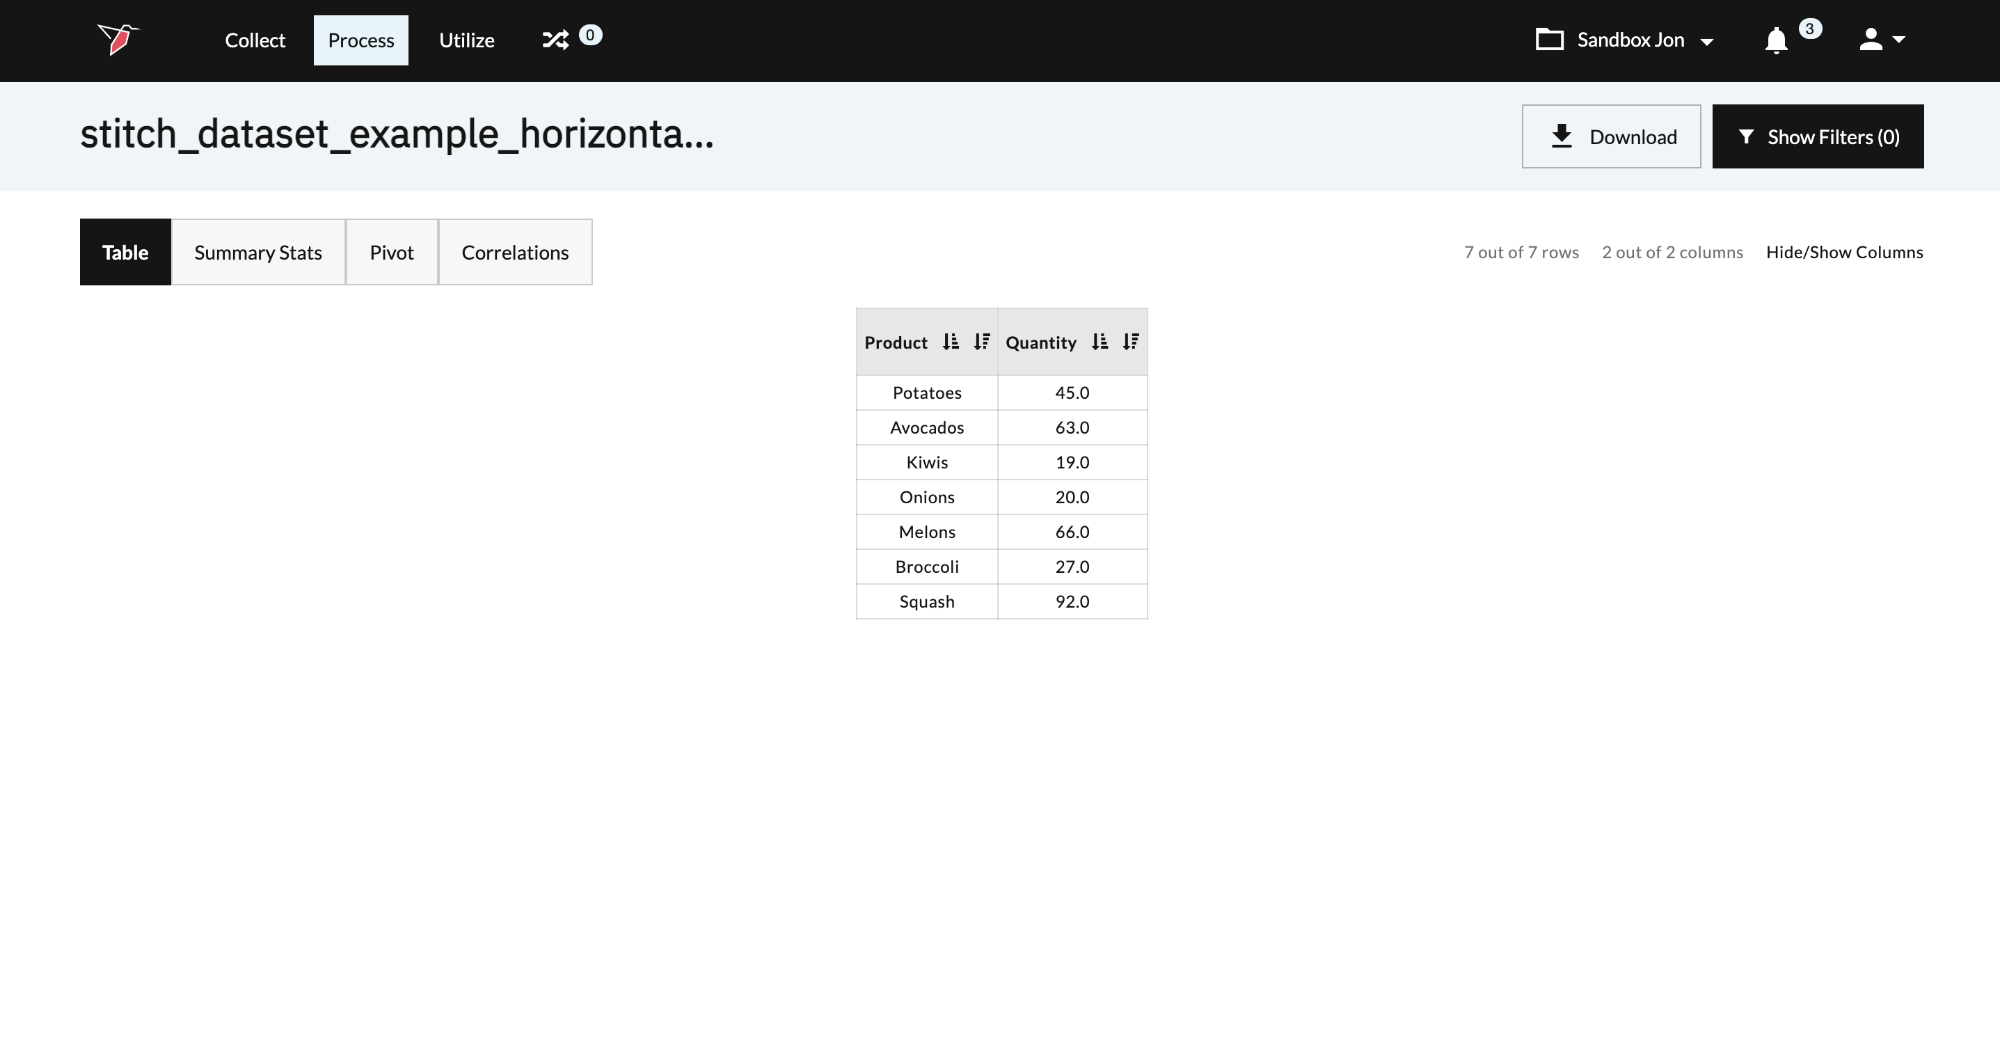Viewport: 2000px width, 1051px height.
Task: Open Hide/Show Columns options
Action: (x=1844, y=253)
